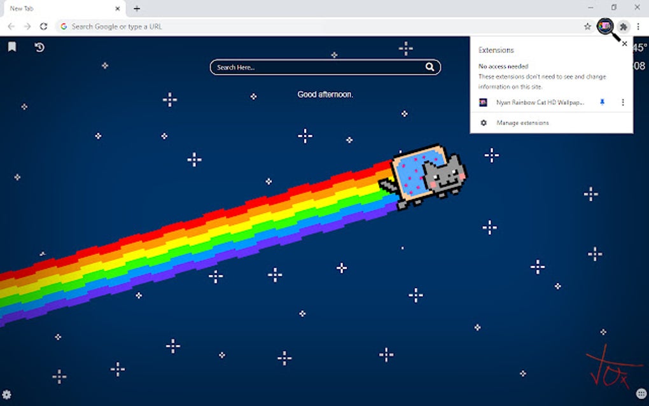The width and height of the screenshot is (649, 406).
Task: Open a new tab with the plus button
Action: 137,8
